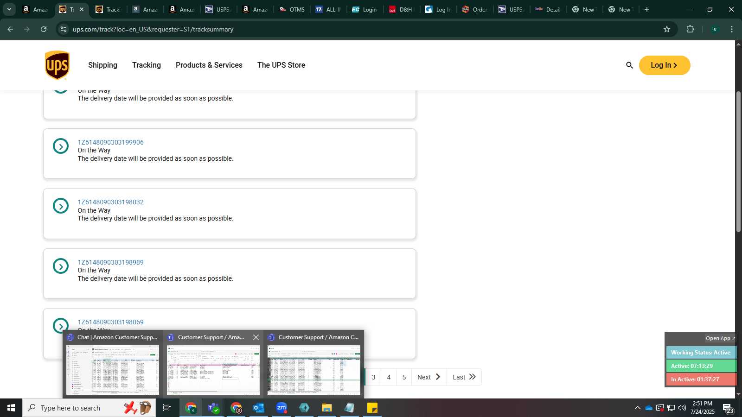Switch to the first Amazon browser tab
Image resolution: width=742 pixels, height=417 pixels.
(x=35, y=9)
